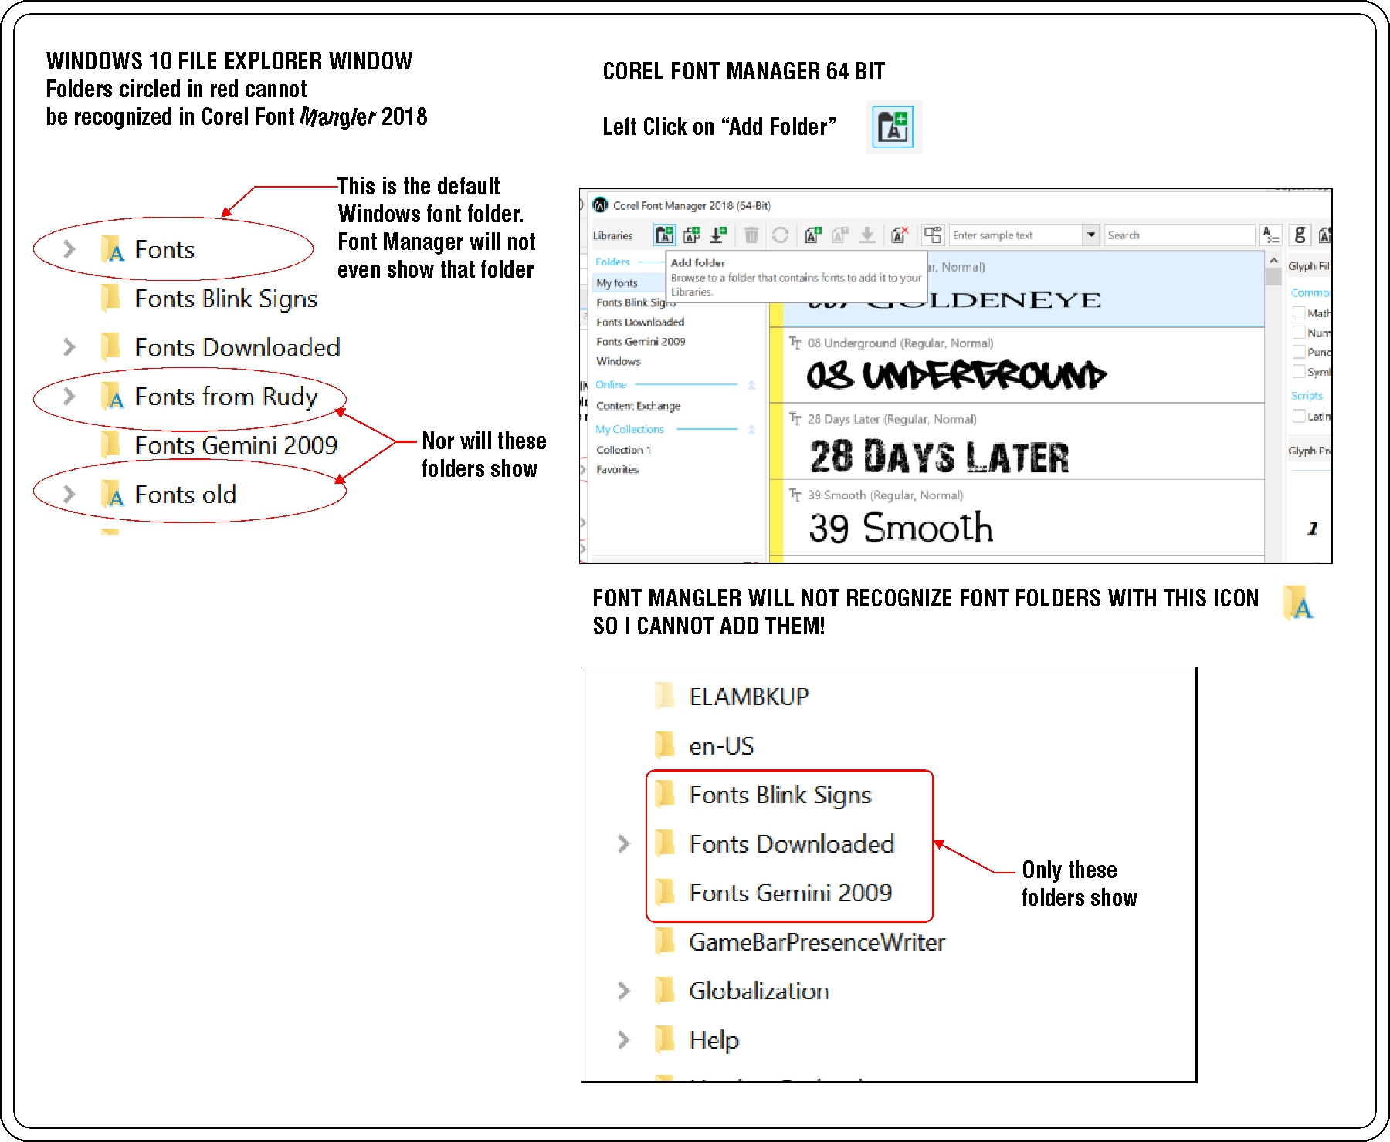Tick the Punc glyph filter checkbox

pyautogui.click(x=1299, y=352)
